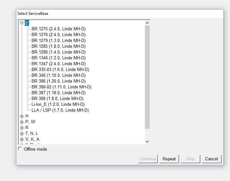Select BR 1275 (2.4.0, Linde MH-D)
The image size is (230, 181).
58,29
